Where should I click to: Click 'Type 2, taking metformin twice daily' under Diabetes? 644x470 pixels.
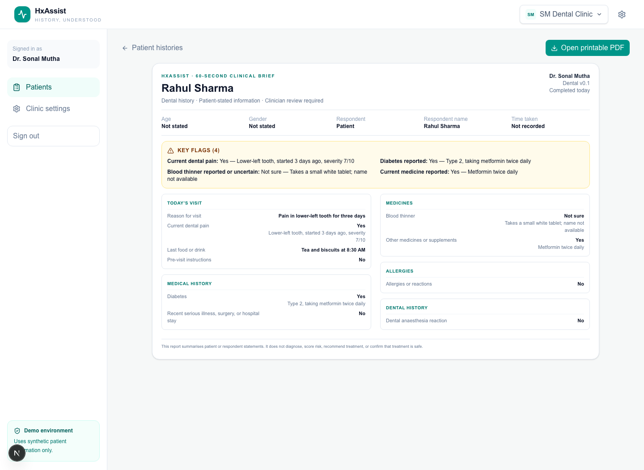[x=326, y=303]
